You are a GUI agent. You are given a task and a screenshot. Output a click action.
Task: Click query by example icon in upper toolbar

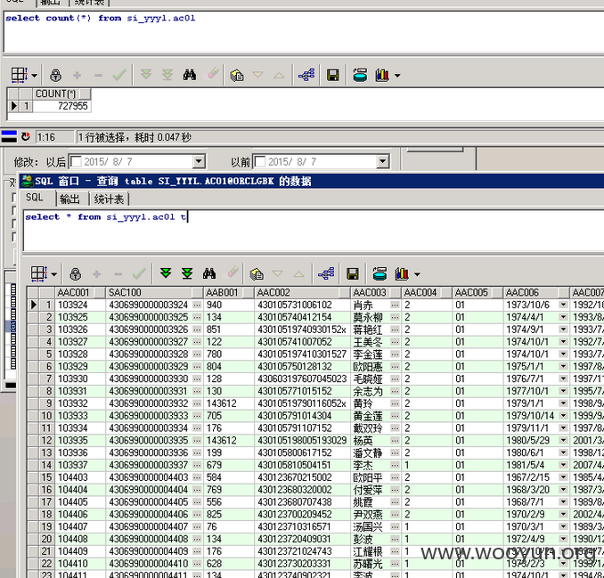tap(236, 75)
